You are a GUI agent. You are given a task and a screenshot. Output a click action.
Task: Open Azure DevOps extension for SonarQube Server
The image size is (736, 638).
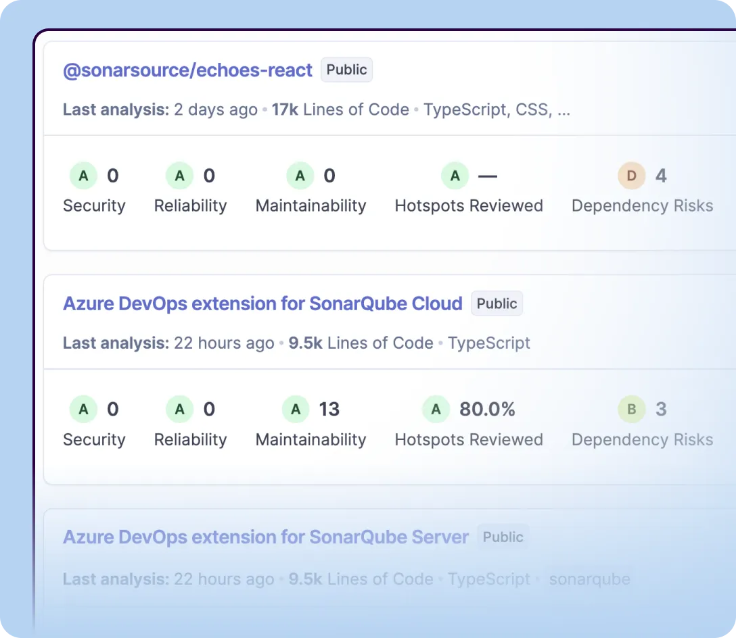click(265, 537)
